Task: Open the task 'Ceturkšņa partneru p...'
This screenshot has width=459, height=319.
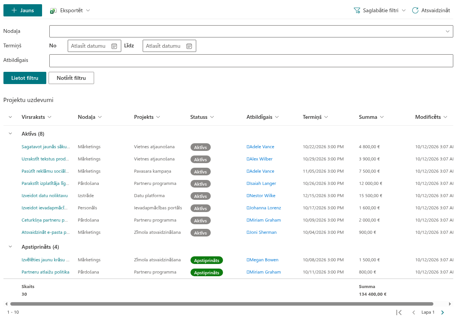Action: (x=45, y=220)
